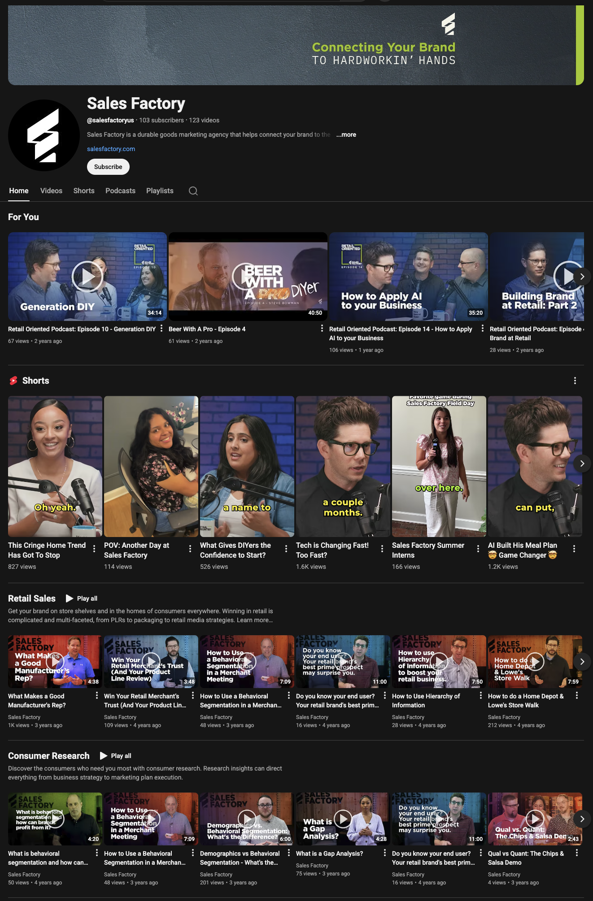Open Oh yeah cringe home trend short
Viewport: 593px width, 901px height.
click(55, 466)
